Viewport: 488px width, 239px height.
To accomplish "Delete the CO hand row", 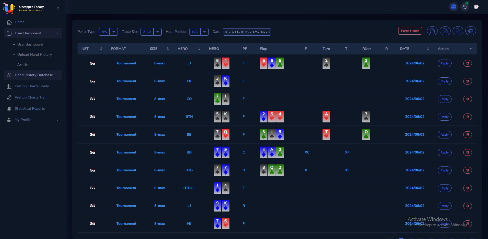I will (x=467, y=99).
